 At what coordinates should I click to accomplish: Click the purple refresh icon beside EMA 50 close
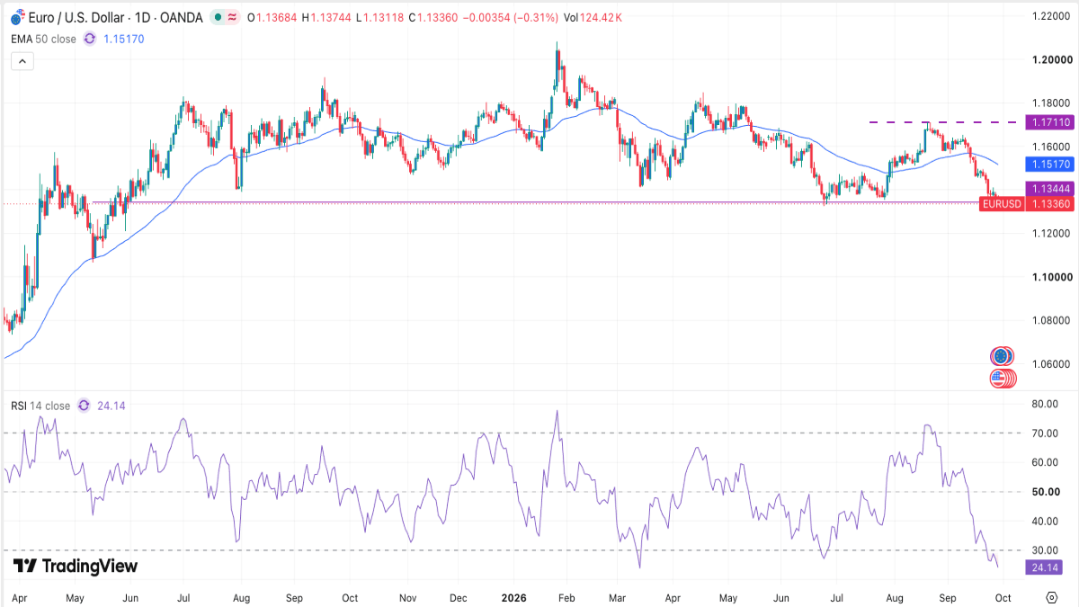(90, 39)
